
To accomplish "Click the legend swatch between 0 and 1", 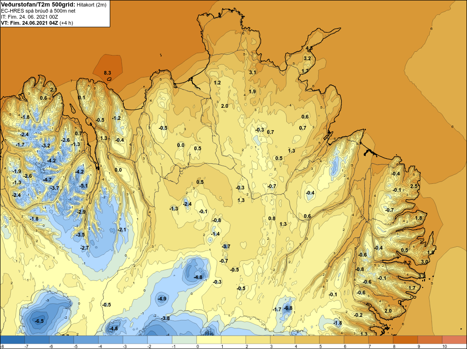I will pos(209,340).
